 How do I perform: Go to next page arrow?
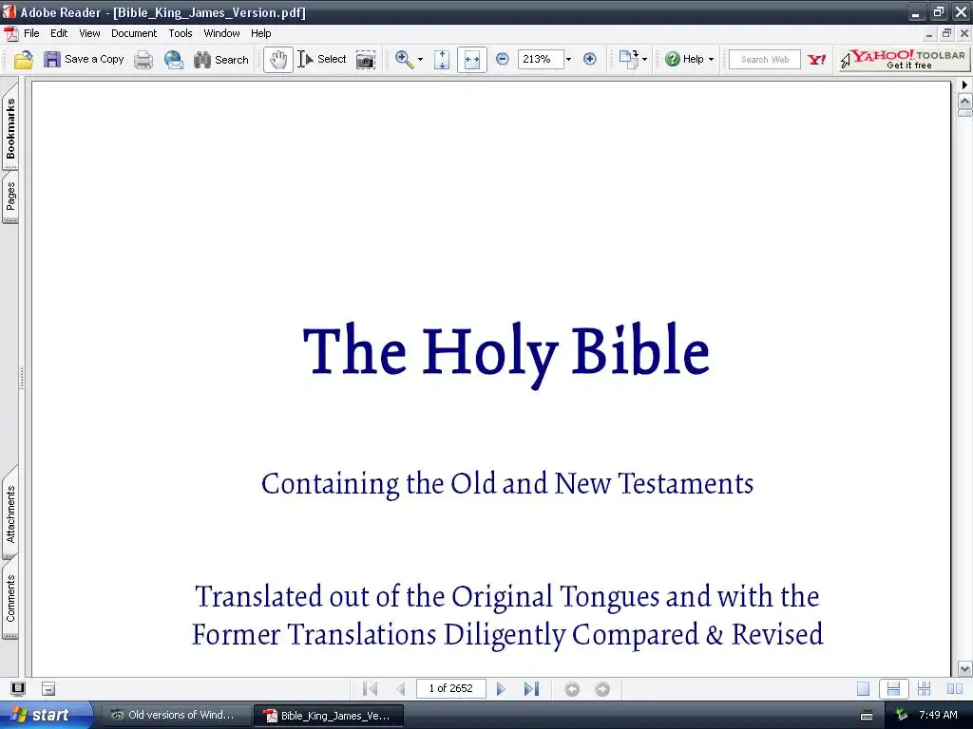(x=501, y=689)
